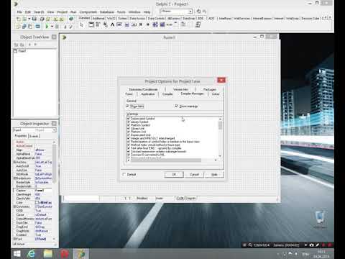
Task: Close the Project Options dialog
Action: (x=221, y=80)
